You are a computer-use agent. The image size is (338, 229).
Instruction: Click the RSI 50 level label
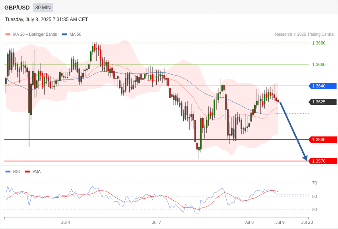coord(315,196)
